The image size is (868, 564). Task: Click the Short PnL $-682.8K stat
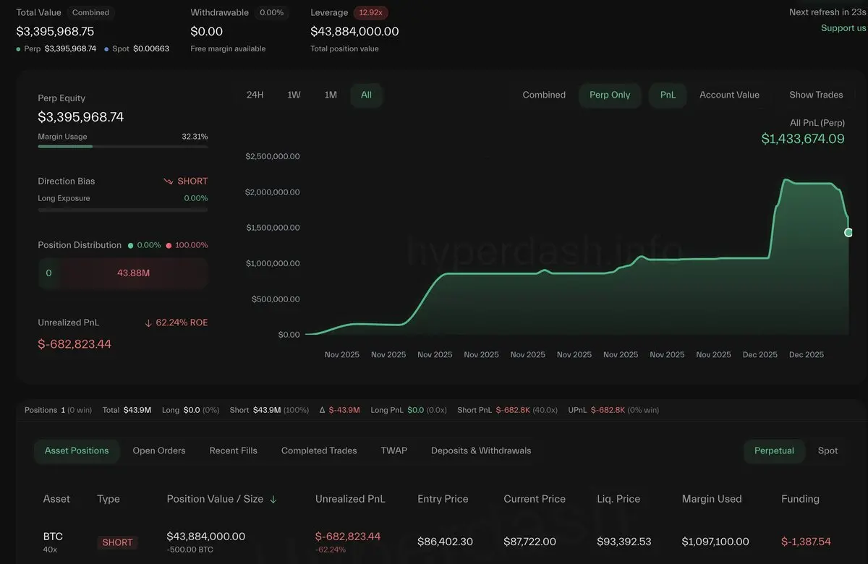click(x=507, y=410)
